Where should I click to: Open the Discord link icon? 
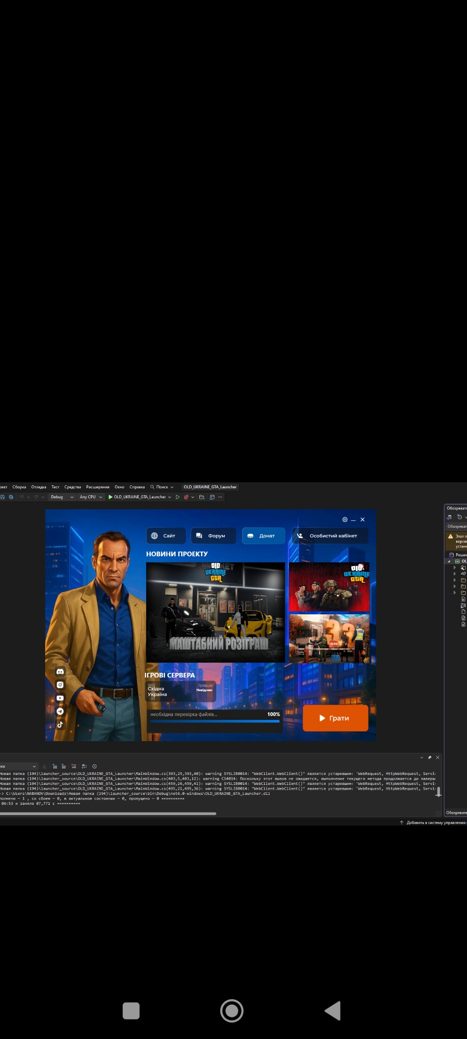[60, 671]
